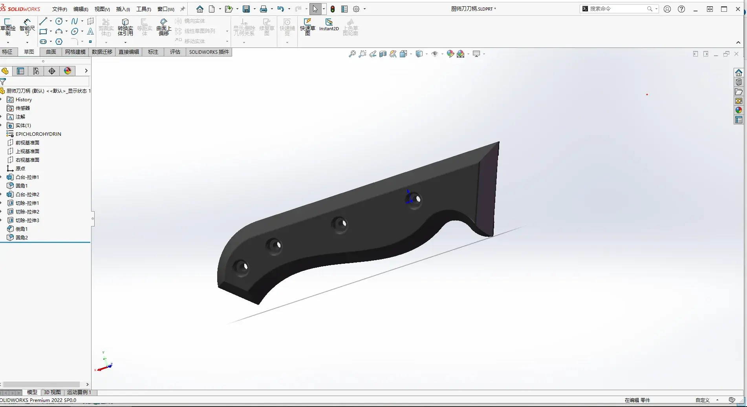Click the 曲面上偏移 tool
The image size is (747, 407).
pyautogui.click(x=164, y=27)
